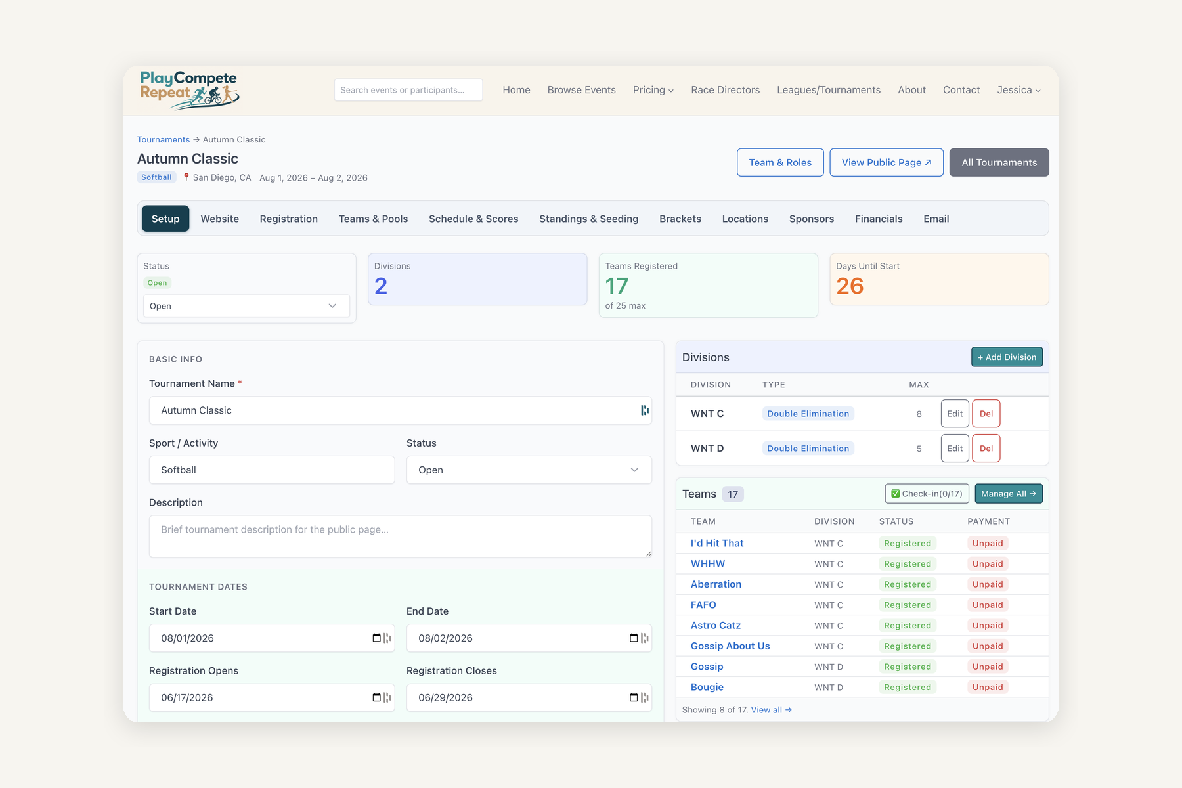Click View Public Page button
Screen dimensions: 1182x788
(x=886, y=162)
